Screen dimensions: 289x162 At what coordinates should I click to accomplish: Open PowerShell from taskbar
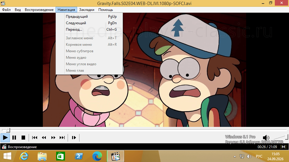point(79,156)
